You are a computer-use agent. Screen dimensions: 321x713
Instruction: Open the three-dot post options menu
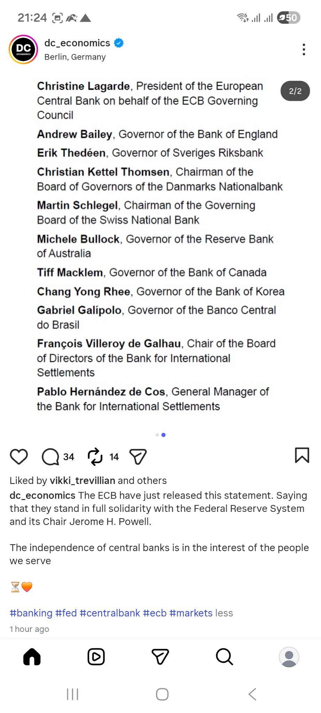pos(304,50)
